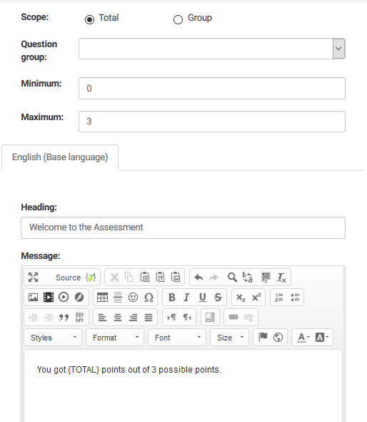Set right-to-left text direction
367x422 pixels.
pos(187,318)
